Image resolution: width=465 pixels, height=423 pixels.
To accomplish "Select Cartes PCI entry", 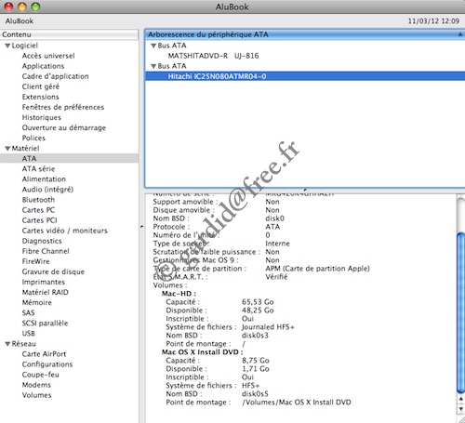I will point(40,220).
